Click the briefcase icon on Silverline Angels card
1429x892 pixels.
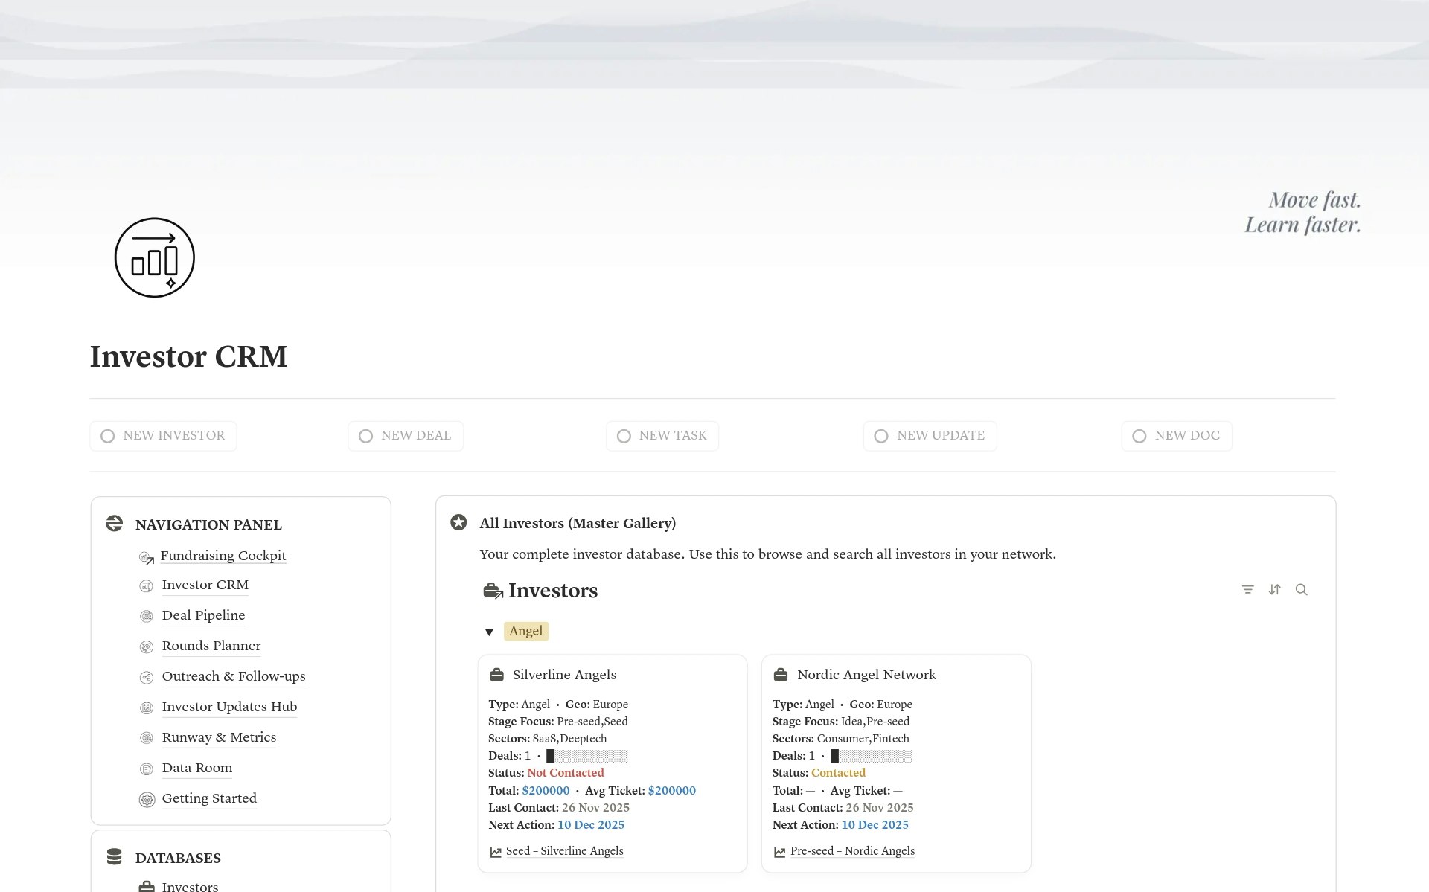(x=496, y=674)
